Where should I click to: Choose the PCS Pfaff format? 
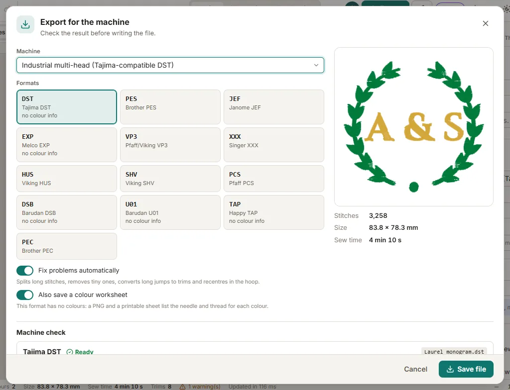(x=274, y=179)
